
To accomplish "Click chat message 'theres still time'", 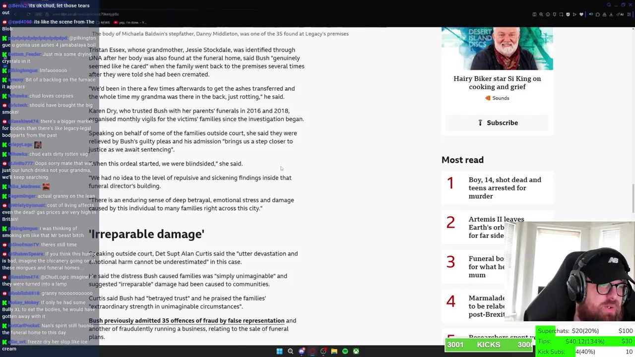I will [x=59, y=245].
